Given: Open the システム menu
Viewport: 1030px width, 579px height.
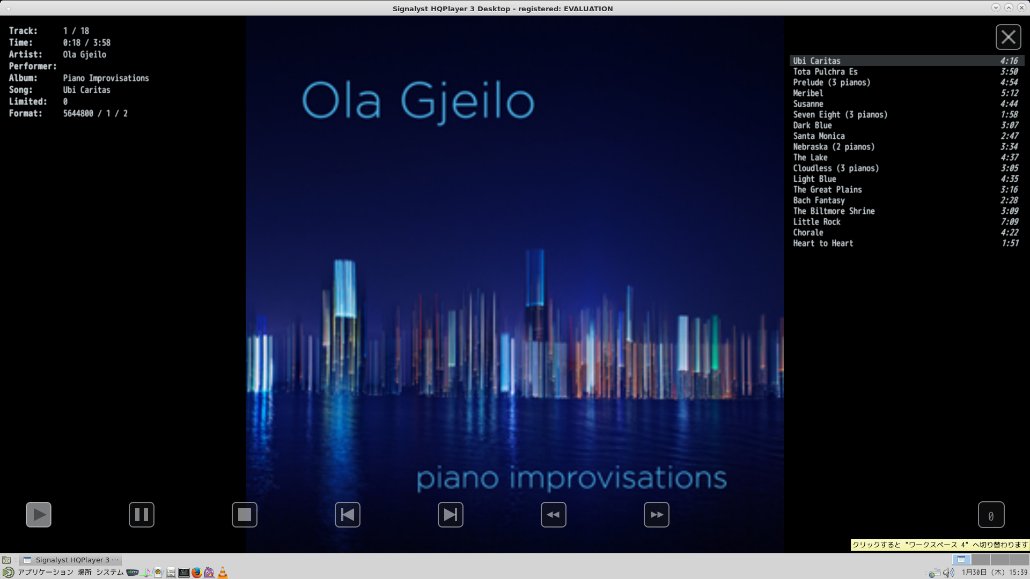Looking at the screenshot, I should pyautogui.click(x=110, y=573).
